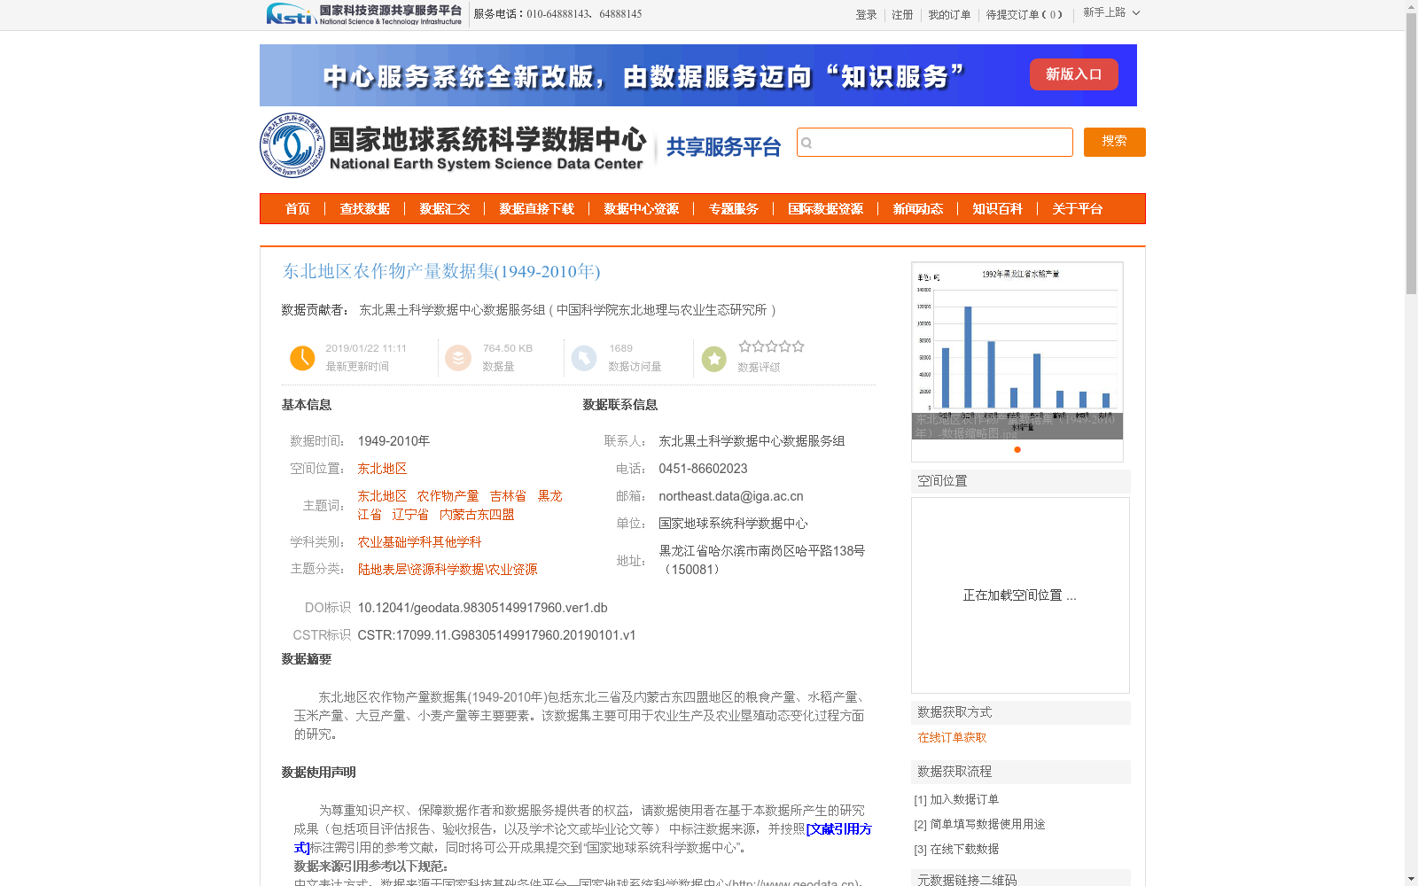Image resolution: width=1418 pixels, height=886 pixels.
Task: Rate the dataset by clicking the first star
Action: (745, 346)
